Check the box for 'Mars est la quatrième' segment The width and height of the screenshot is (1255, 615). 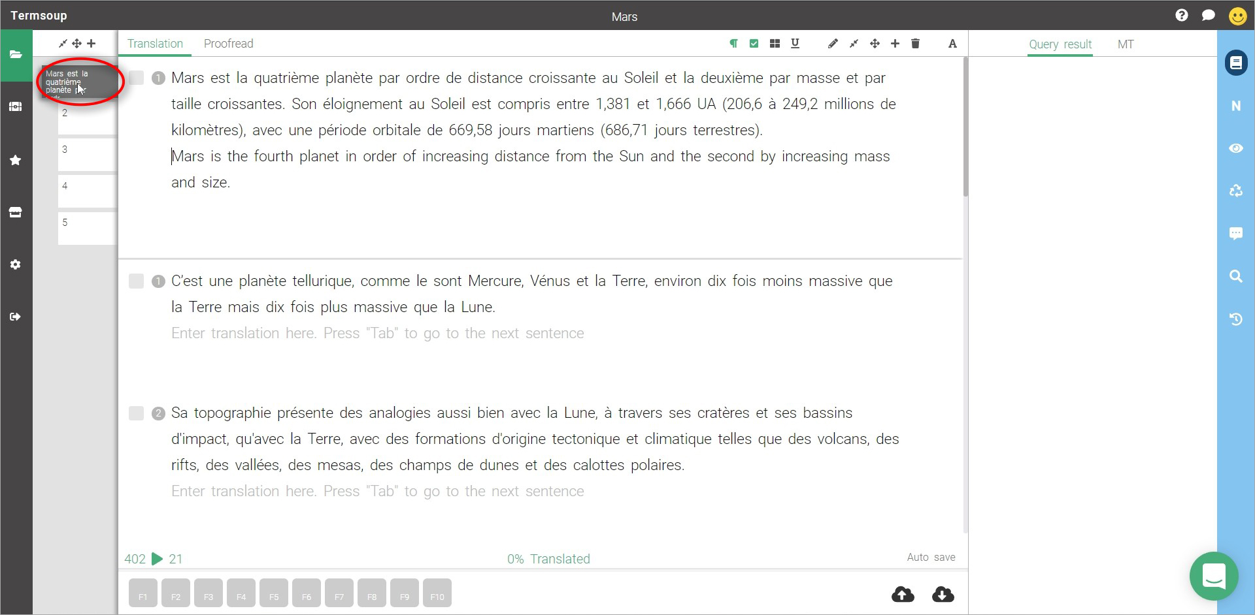(136, 78)
